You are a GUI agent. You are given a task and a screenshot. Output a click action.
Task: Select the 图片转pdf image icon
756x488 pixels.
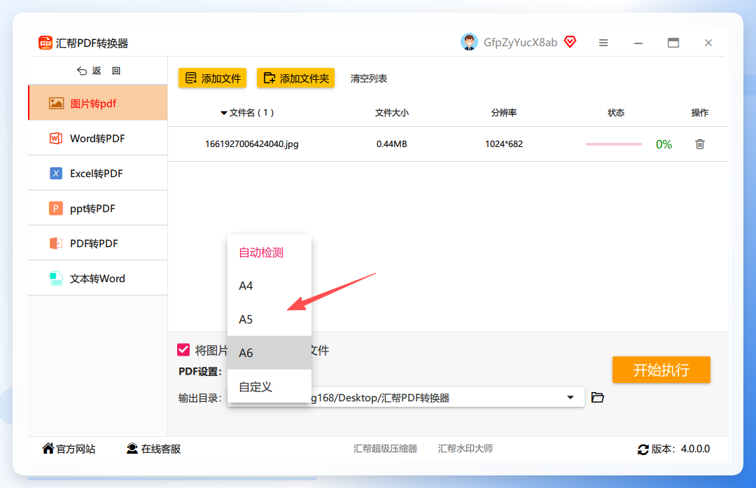click(x=57, y=103)
